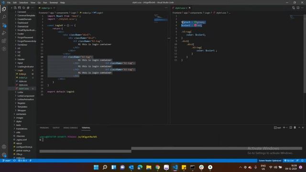This screenshot has height=172, width=306.
Task: Open the Run and Debug view
Action: [4, 33]
